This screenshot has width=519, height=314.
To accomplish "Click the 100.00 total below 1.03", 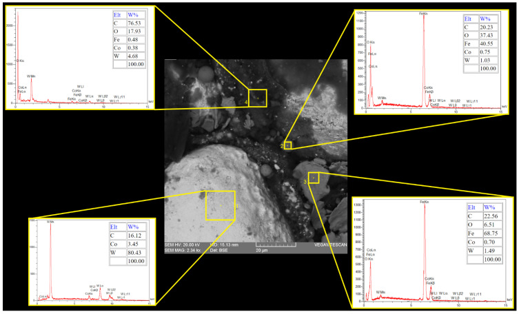I will click(488, 69).
